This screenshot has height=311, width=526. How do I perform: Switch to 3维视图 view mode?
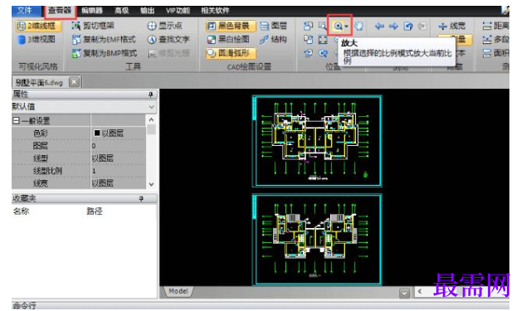pos(37,40)
